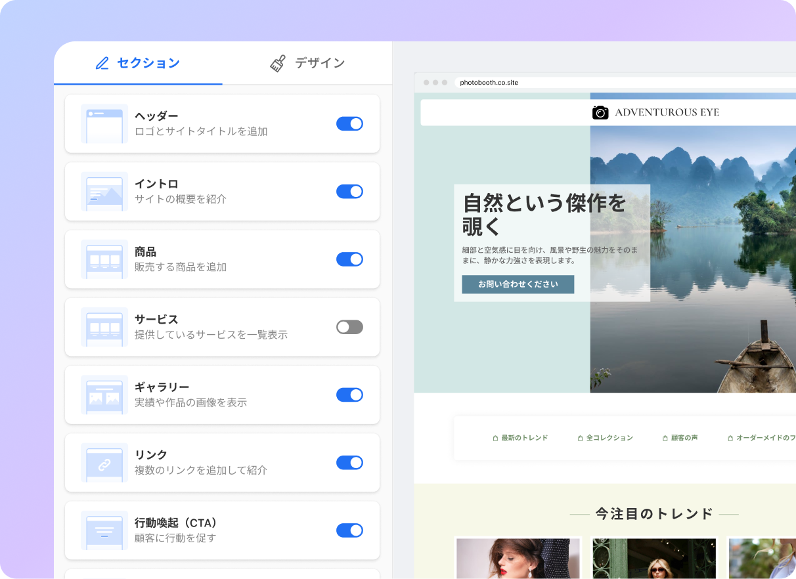Open the woman with red lips thumbnail
The width and height of the screenshot is (796, 579).
coord(518,558)
